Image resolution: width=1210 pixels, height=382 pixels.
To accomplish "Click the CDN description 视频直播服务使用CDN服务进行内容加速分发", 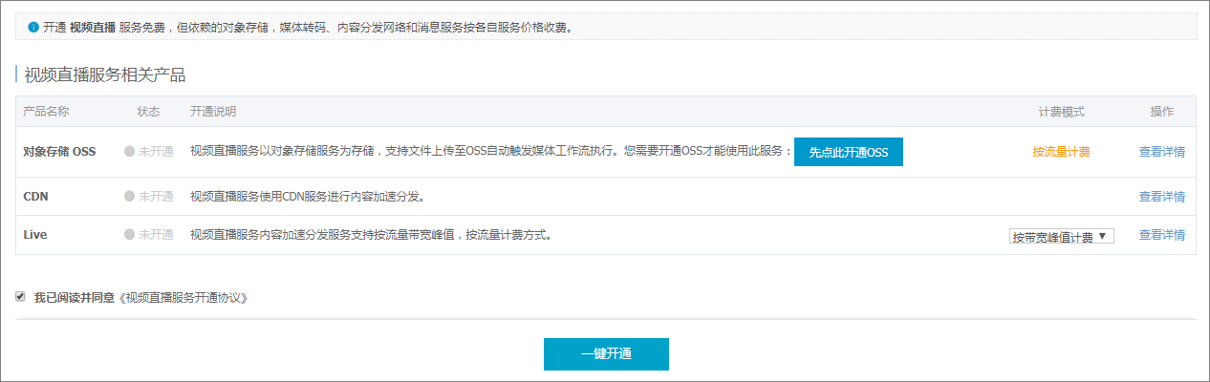I will coord(307,197).
